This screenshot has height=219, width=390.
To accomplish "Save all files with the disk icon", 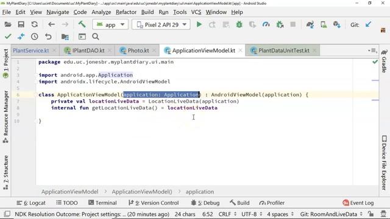I will [21, 24].
